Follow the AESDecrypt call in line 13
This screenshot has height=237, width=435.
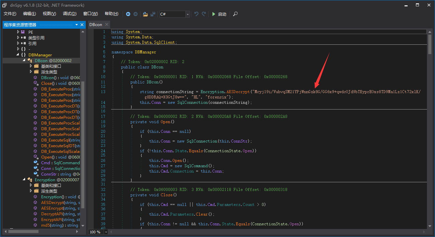(x=238, y=92)
